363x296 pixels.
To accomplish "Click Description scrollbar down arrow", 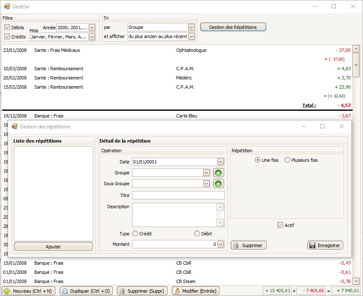I will (x=220, y=223).
